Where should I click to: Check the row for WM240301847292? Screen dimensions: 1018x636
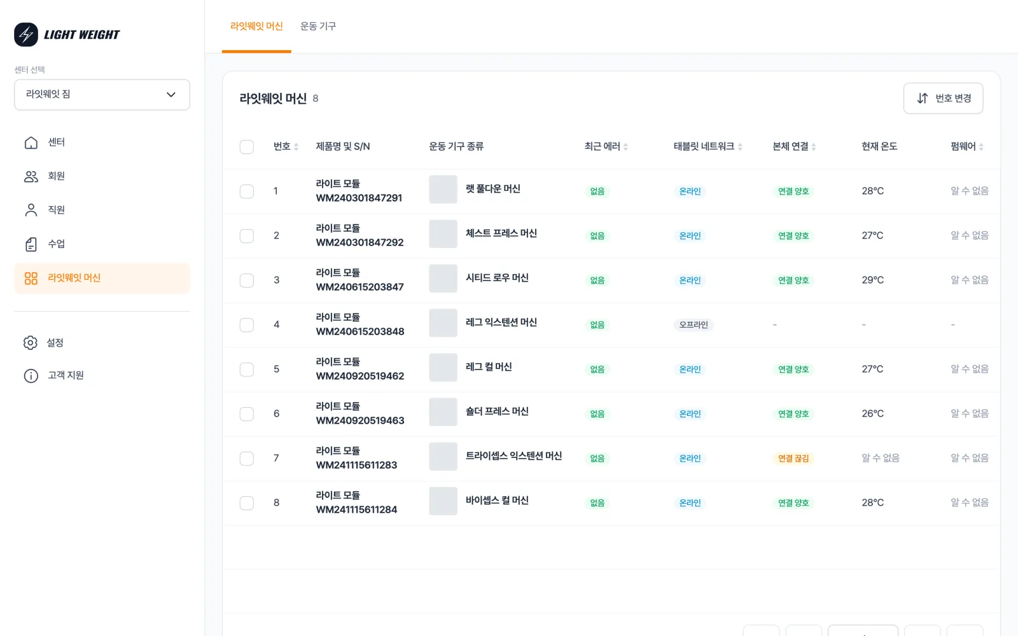pyautogui.click(x=247, y=236)
